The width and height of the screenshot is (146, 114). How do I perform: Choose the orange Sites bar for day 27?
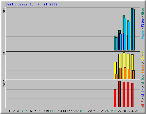point(121,73)
